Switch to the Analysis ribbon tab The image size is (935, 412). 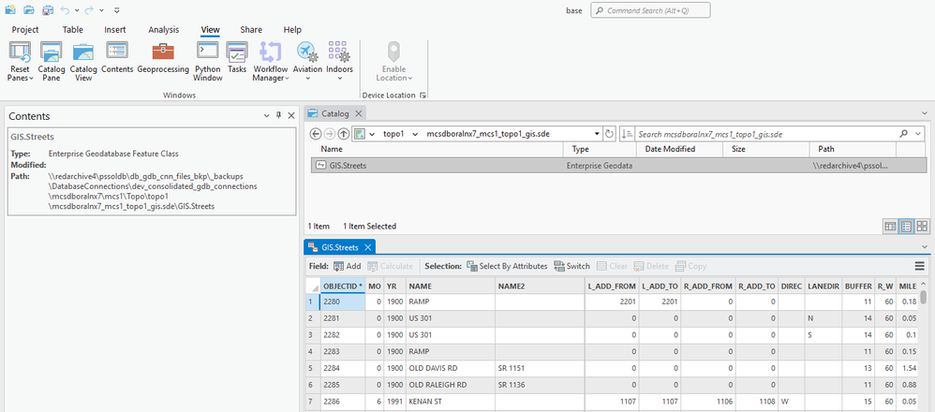coord(163,30)
